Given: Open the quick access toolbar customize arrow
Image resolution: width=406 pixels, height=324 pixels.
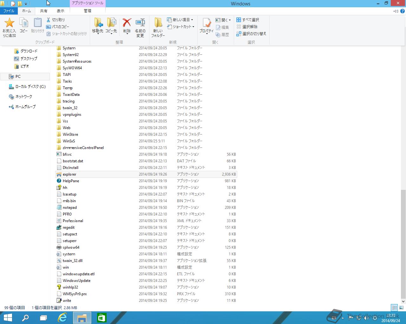Looking at the screenshot, I should 26,4.
